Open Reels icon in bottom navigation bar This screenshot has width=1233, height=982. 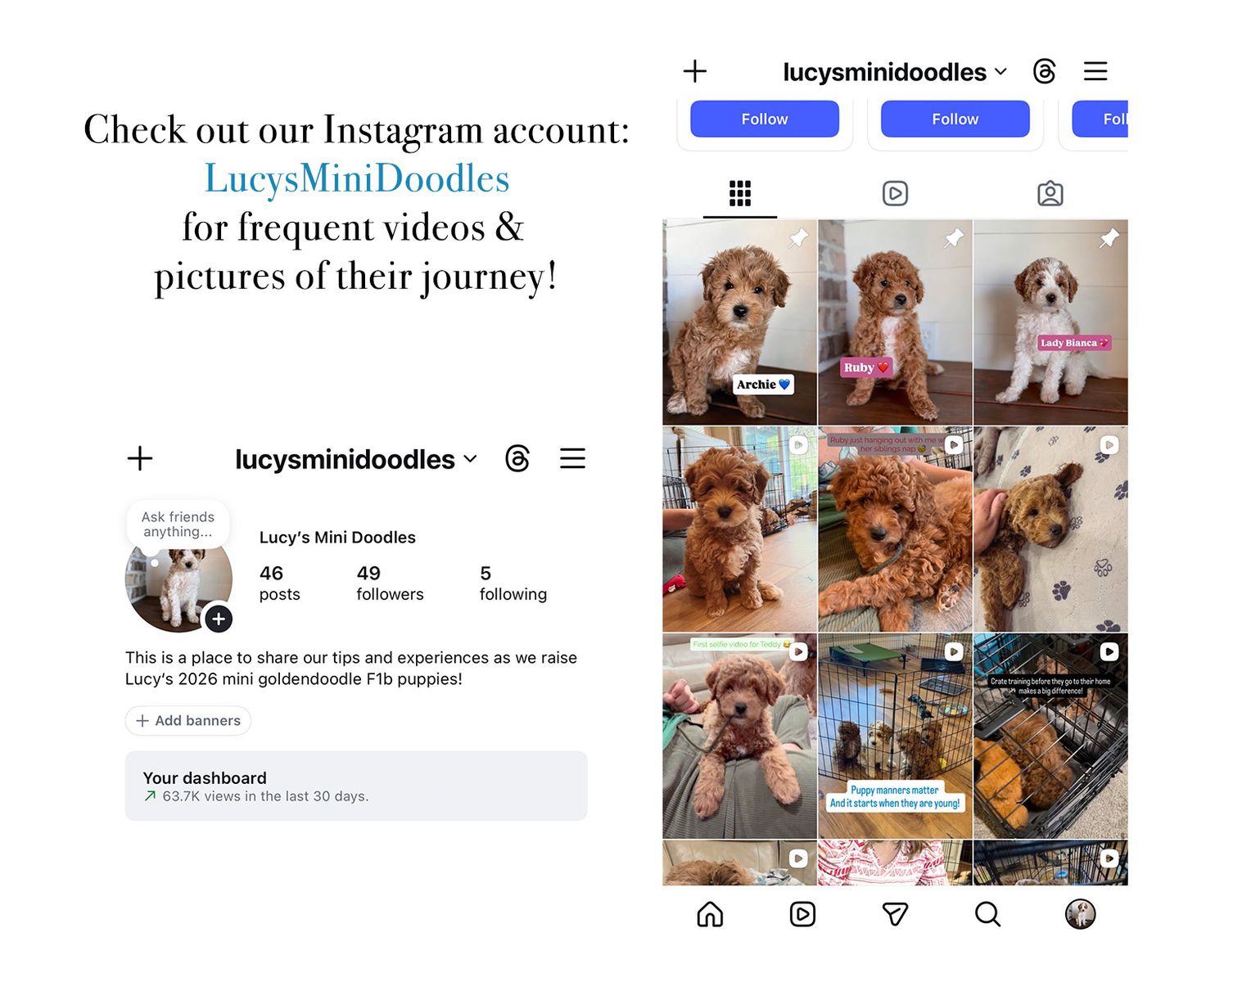(802, 914)
